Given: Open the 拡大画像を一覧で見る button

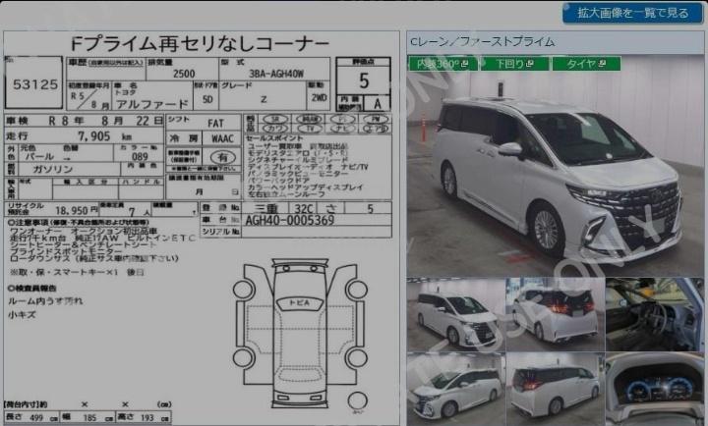Looking at the screenshot, I should [x=632, y=13].
